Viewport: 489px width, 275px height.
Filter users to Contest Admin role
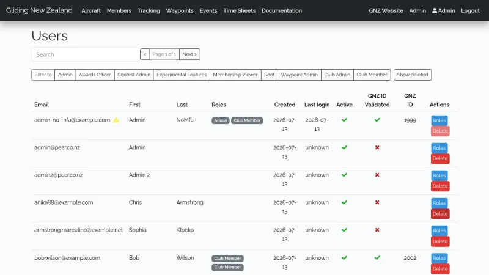[134, 75]
